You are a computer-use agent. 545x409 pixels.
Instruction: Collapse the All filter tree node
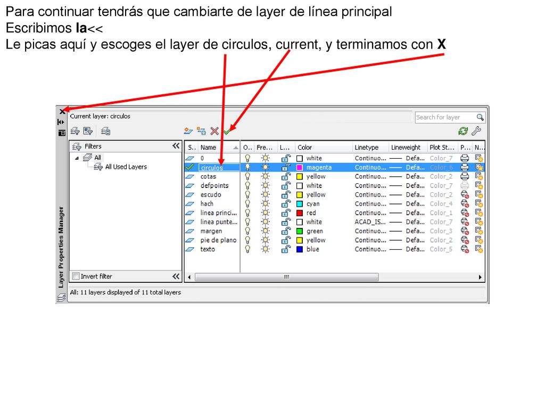point(77,158)
